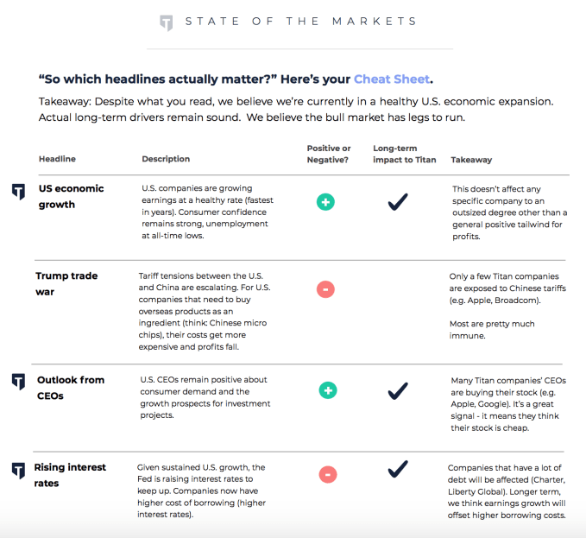Click the checkmark in the Rising interest rates row
The height and width of the screenshot is (538, 586).
[397, 469]
